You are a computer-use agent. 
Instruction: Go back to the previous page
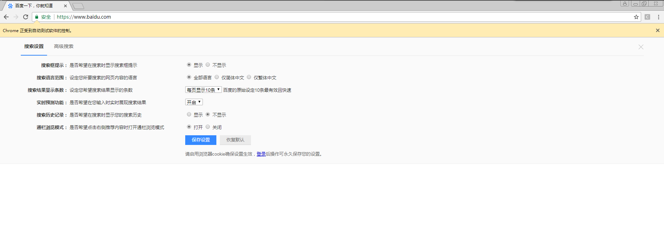pos(6,17)
